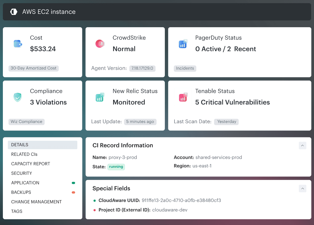Click the PagerDuty Status chart icon
This screenshot has width=314, height=225.
pyautogui.click(x=183, y=43)
